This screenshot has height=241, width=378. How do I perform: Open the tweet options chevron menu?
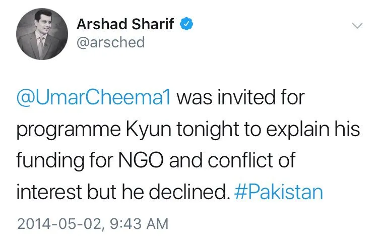pos(357,25)
